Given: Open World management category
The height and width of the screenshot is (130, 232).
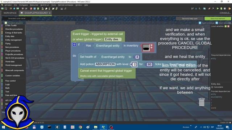Looking at the screenshot, I should (13, 65).
